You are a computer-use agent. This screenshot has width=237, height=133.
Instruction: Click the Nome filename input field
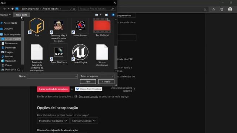52,76
